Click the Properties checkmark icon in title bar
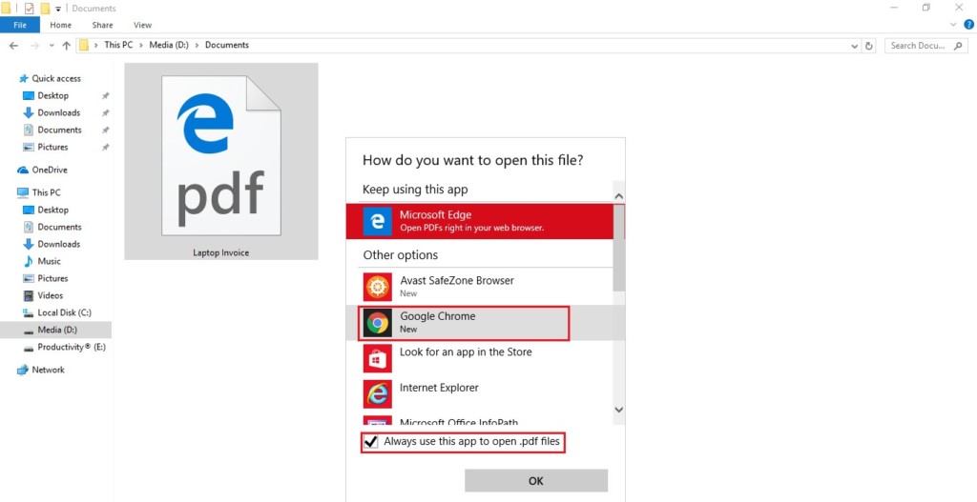Screen dimensions: 977x502 pos(29,8)
